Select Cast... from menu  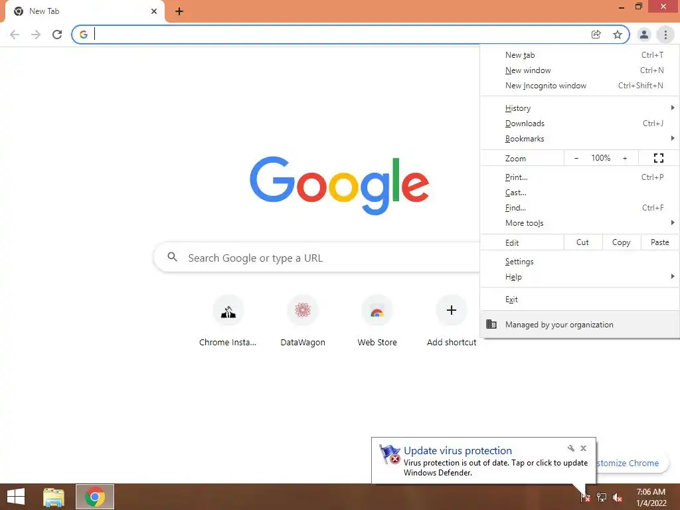[x=580, y=192]
